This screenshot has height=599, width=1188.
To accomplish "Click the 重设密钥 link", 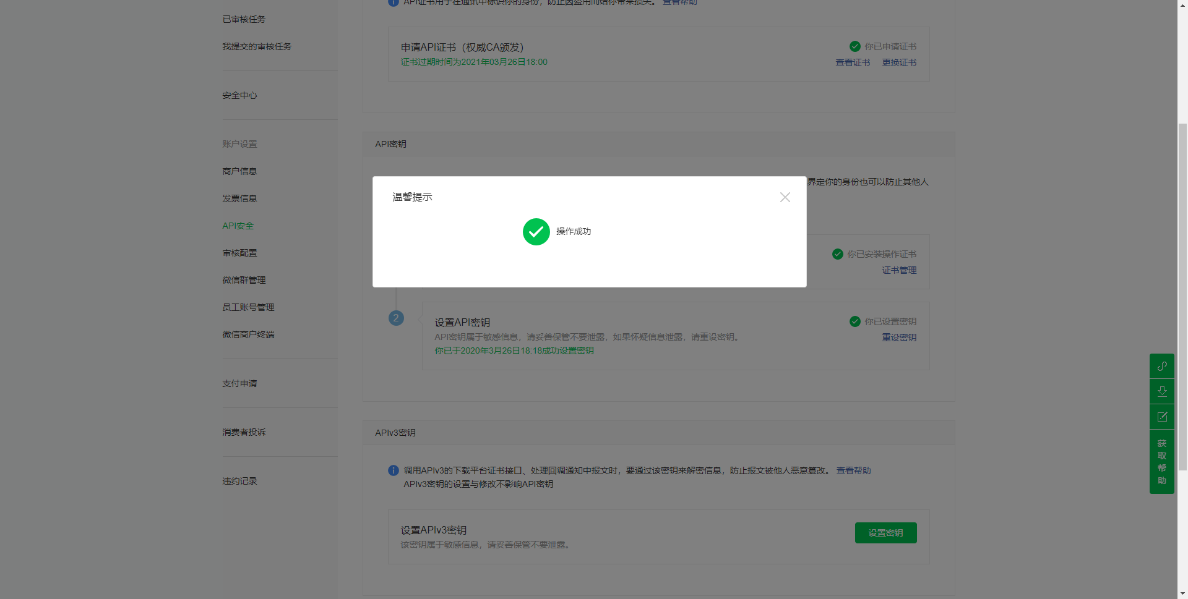I will 899,338.
